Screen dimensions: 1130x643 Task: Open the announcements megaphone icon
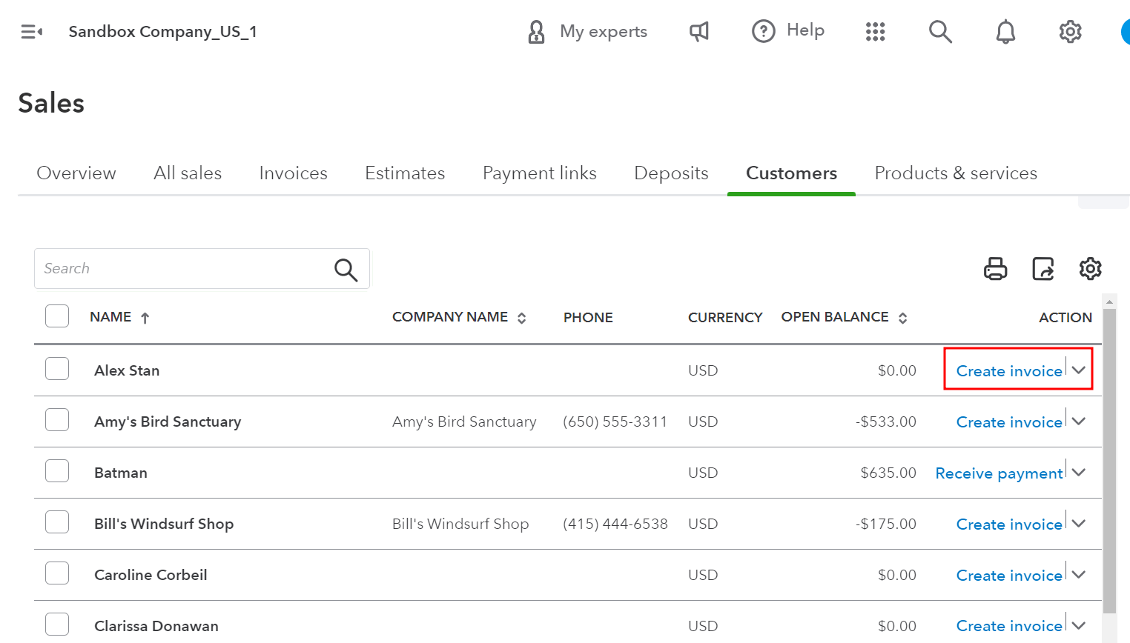698,31
